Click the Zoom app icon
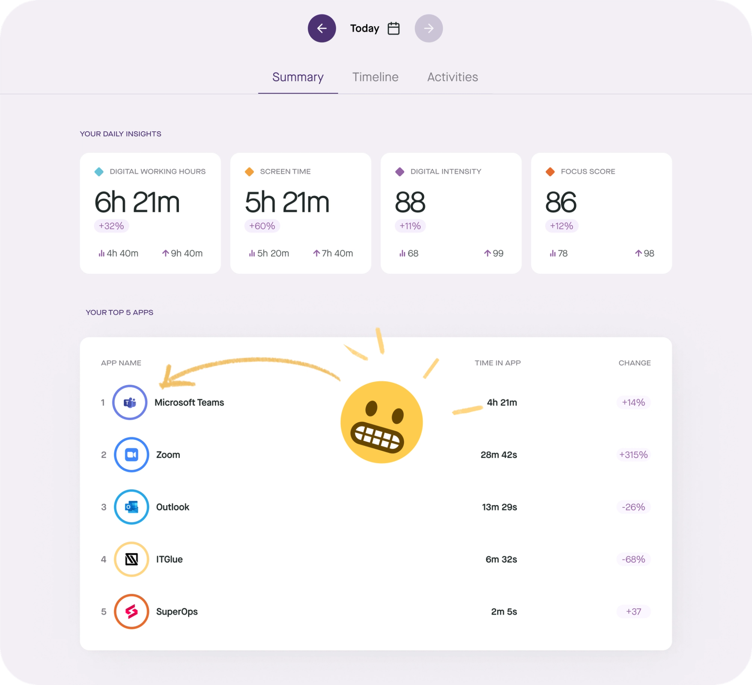Image resolution: width=752 pixels, height=685 pixels. (x=131, y=454)
